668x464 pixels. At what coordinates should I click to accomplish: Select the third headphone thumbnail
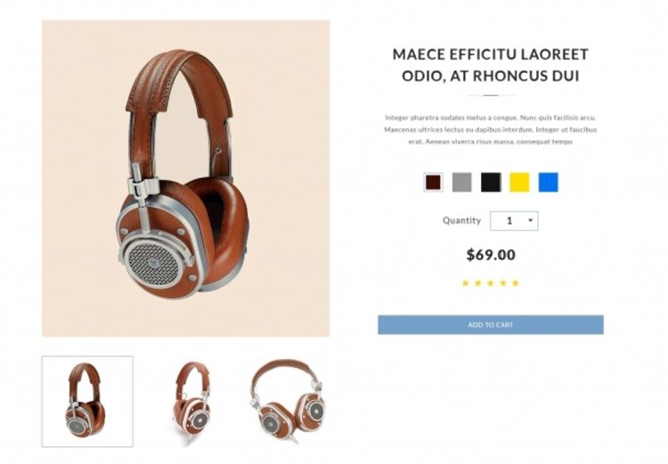coord(288,402)
